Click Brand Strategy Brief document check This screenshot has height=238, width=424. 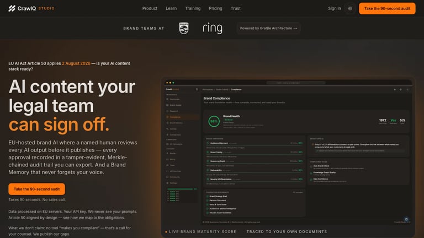208,197
